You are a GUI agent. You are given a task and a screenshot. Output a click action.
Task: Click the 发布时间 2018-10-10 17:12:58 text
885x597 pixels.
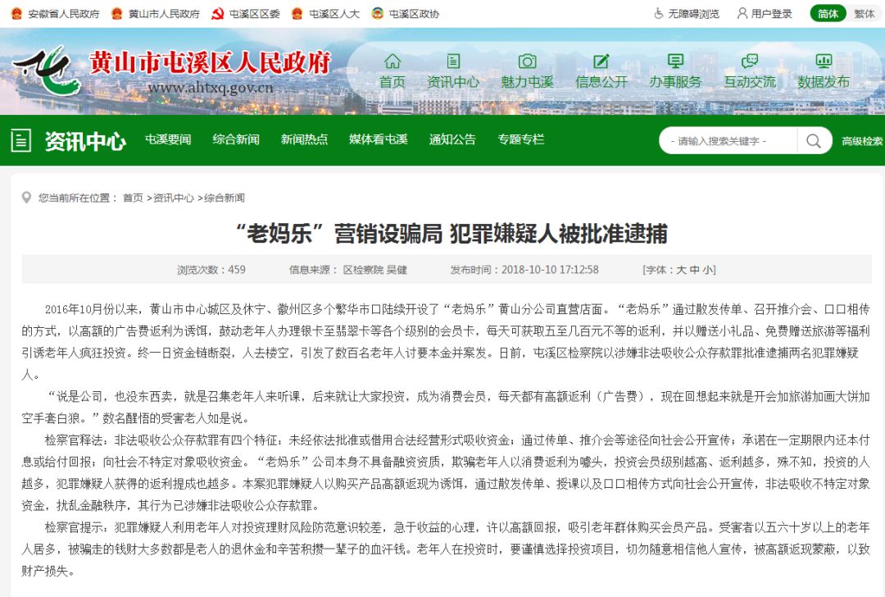tap(524, 270)
